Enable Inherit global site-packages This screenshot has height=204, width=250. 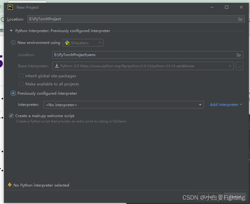click(21, 76)
